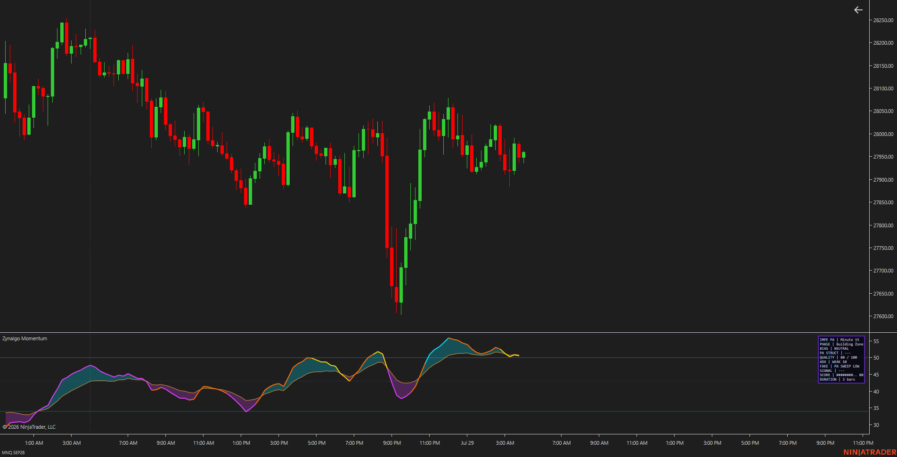Image resolution: width=897 pixels, height=457 pixels.
Task: Click the SCORE 80 line
Action: tap(841, 375)
